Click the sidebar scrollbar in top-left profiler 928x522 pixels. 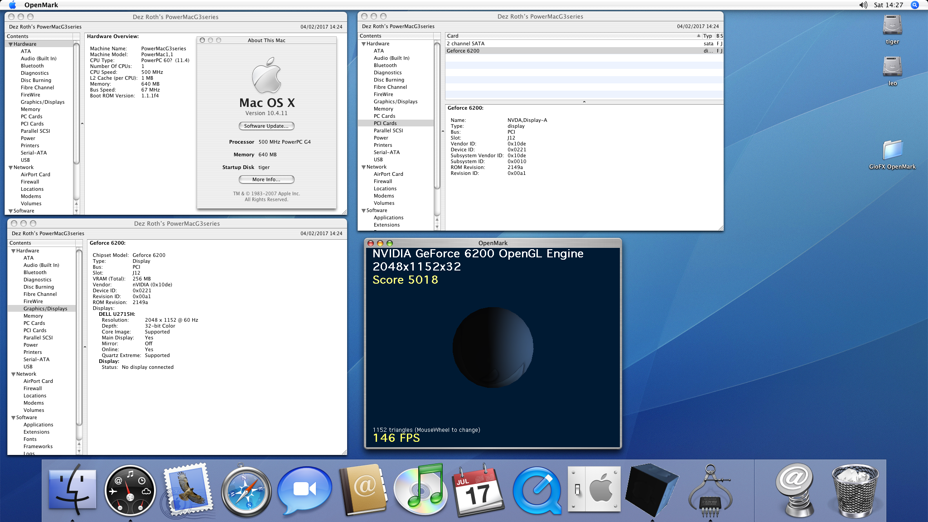tap(76, 103)
